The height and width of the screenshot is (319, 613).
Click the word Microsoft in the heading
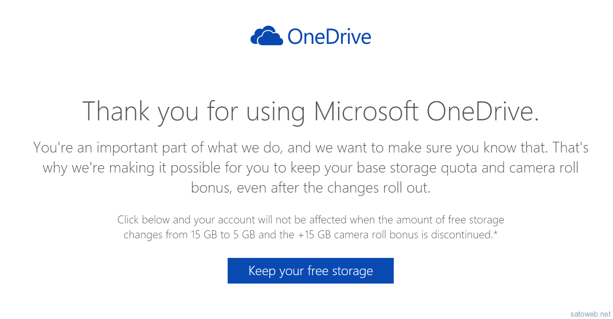[366, 111]
